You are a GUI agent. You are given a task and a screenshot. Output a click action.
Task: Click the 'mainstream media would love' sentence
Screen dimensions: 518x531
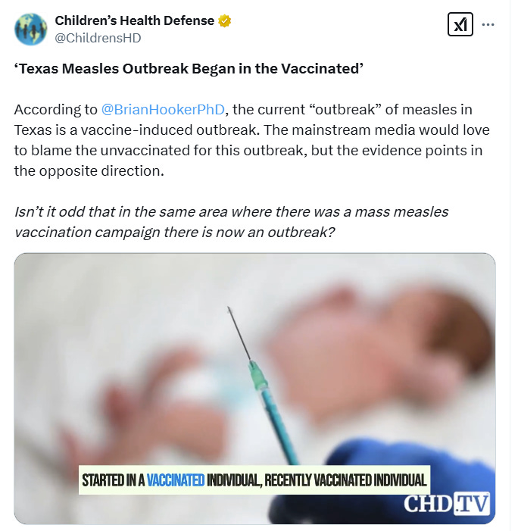[376, 130]
